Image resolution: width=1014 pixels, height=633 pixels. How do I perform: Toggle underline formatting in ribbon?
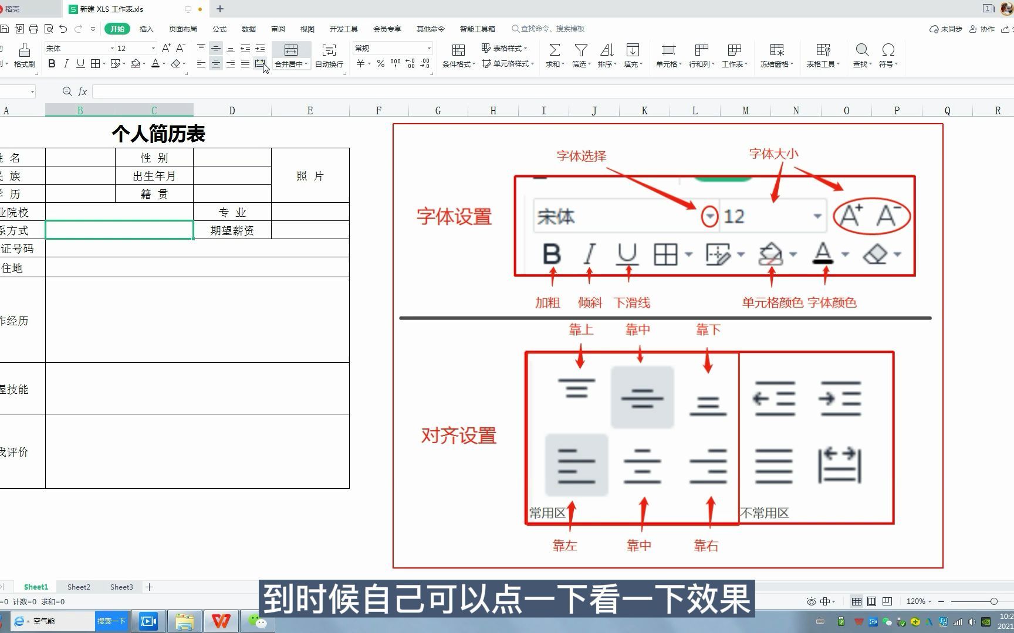80,64
